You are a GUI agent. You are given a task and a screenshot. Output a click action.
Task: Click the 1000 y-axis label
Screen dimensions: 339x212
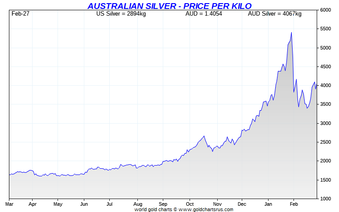[x=325, y=199]
